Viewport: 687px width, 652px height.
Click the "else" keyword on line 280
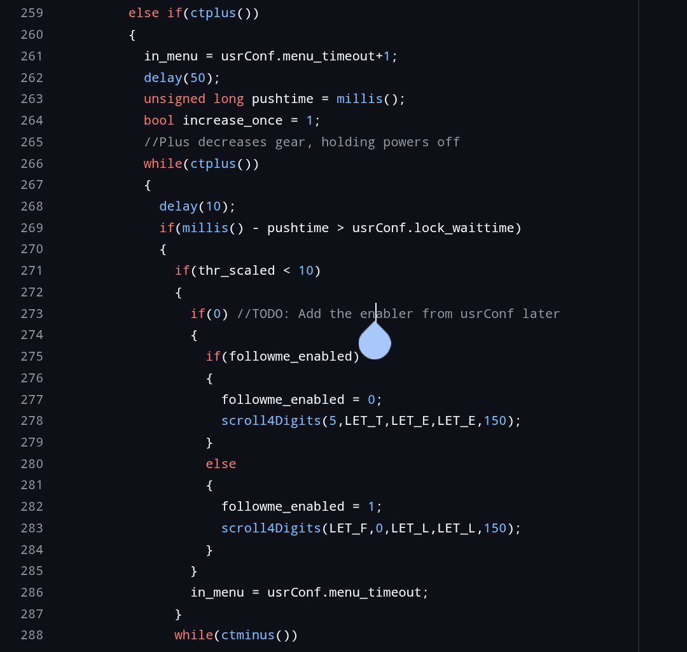[x=221, y=464]
